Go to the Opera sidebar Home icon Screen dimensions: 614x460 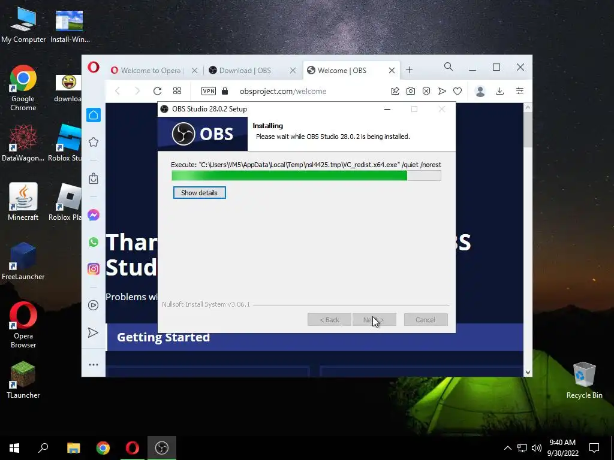click(94, 115)
